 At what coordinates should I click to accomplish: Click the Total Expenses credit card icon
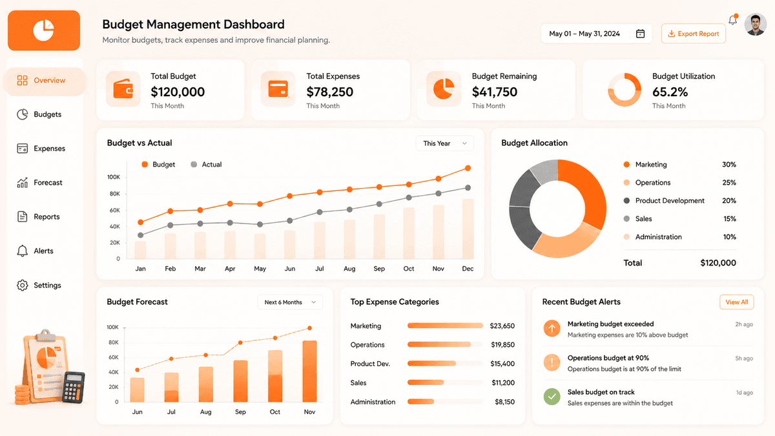pos(278,88)
